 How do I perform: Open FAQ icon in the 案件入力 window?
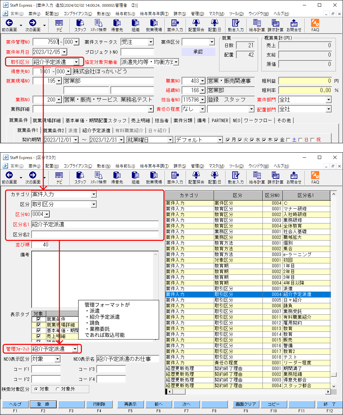pyautogui.click(x=315, y=25)
